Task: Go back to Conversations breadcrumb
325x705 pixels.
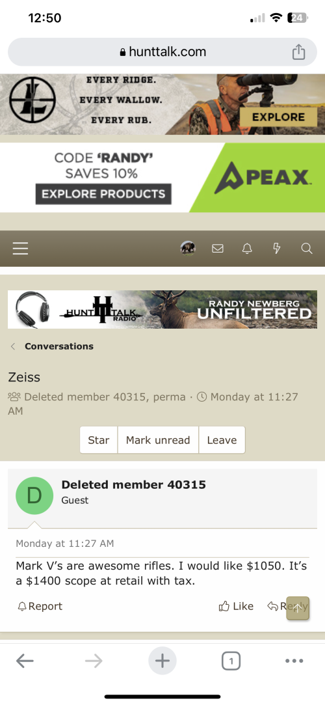Action: pos(58,346)
